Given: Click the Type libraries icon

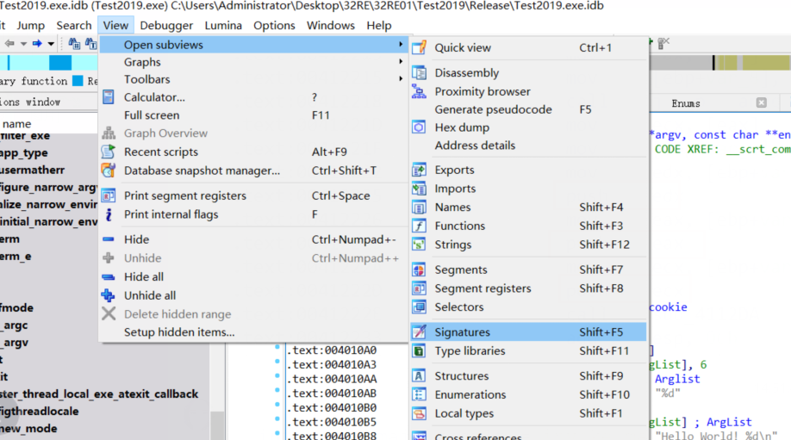Looking at the screenshot, I should pos(420,350).
